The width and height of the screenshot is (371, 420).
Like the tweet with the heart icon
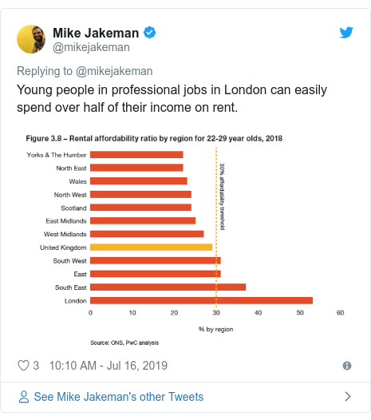pyautogui.click(x=23, y=366)
